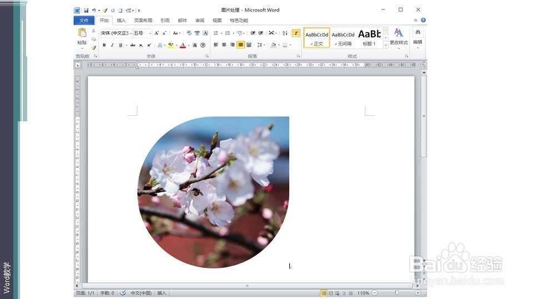Image resolution: width=533 pixels, height=299 pixels.
Task: Switch to Full Screen Reading view
Action: point(331,293)
